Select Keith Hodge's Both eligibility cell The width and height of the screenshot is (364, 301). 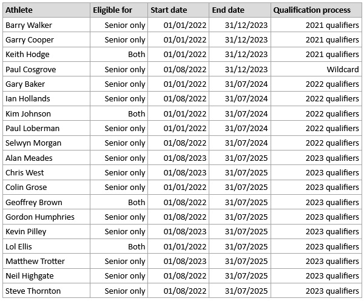[119, 55]
